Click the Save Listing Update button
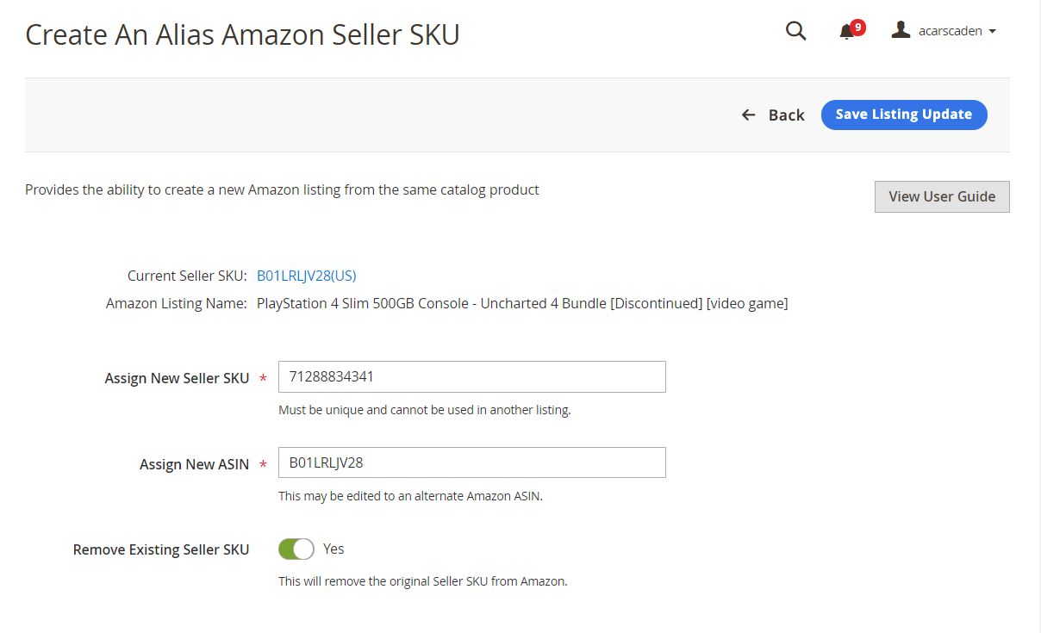 pos(904,115)
